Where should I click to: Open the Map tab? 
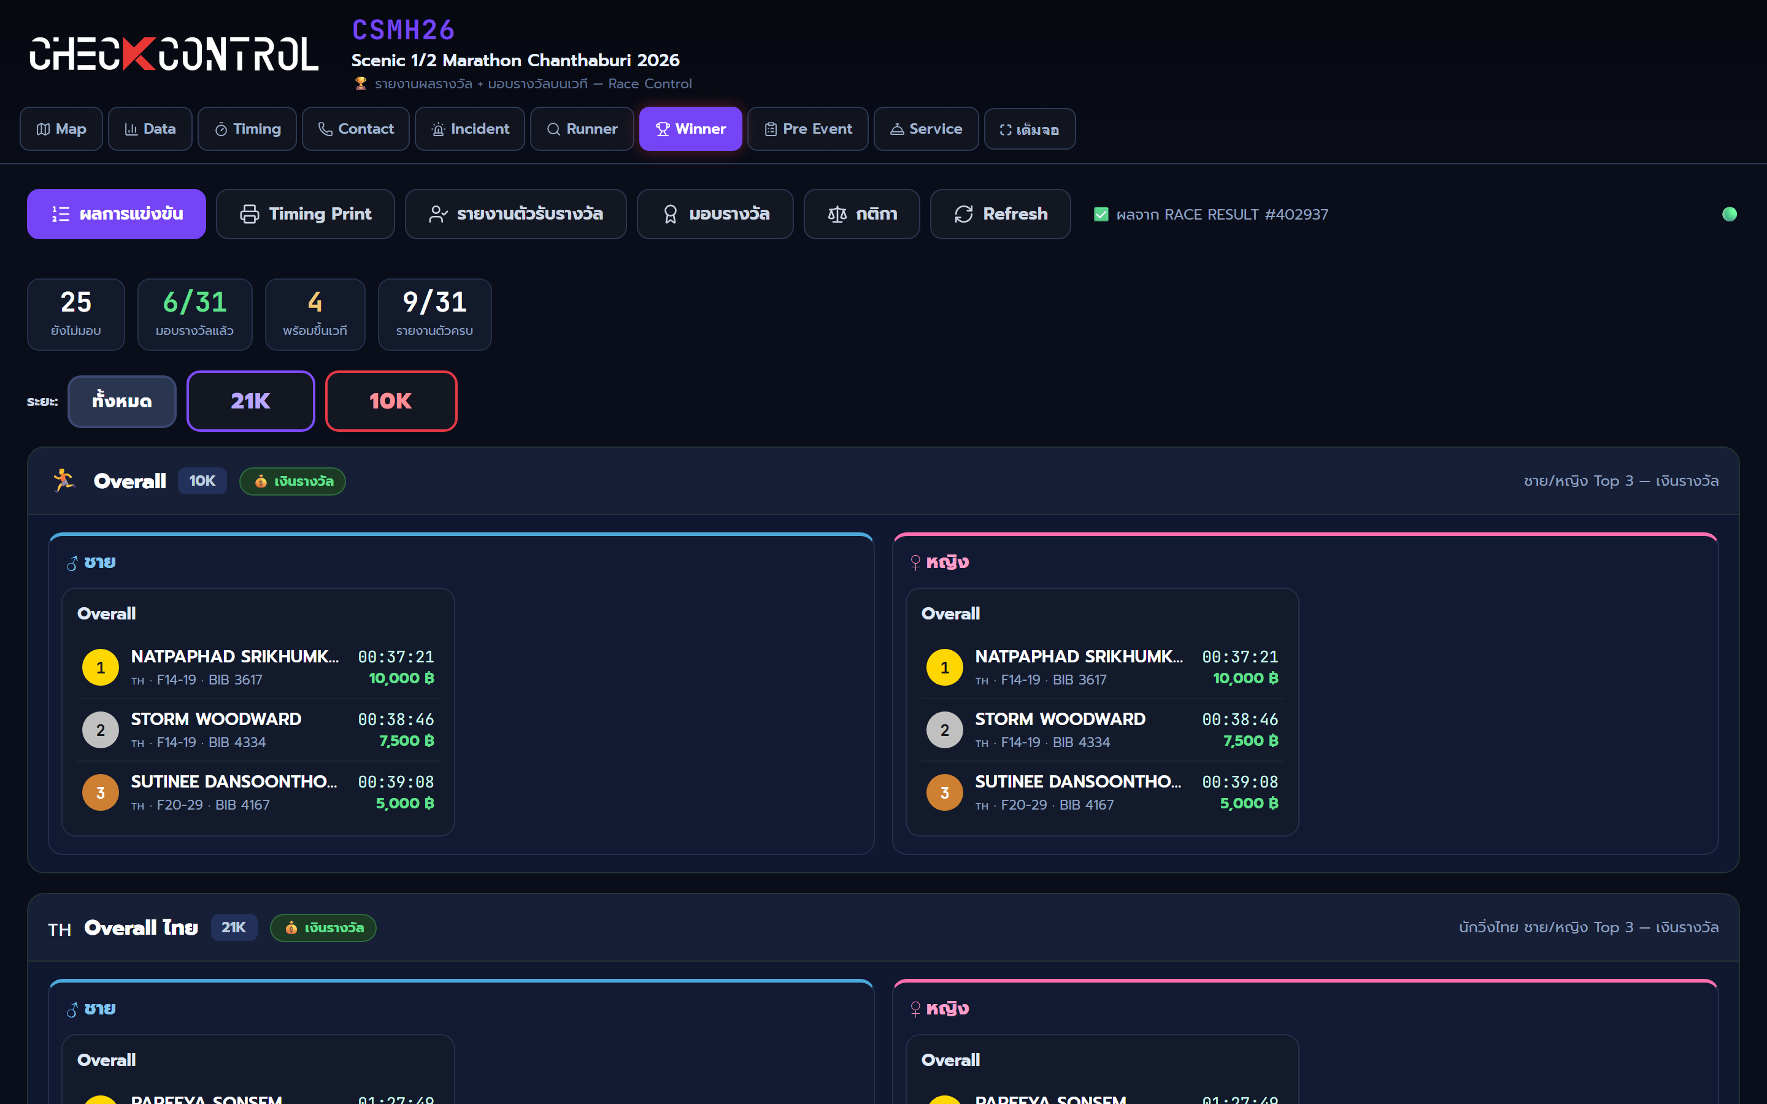coord(61,129)
